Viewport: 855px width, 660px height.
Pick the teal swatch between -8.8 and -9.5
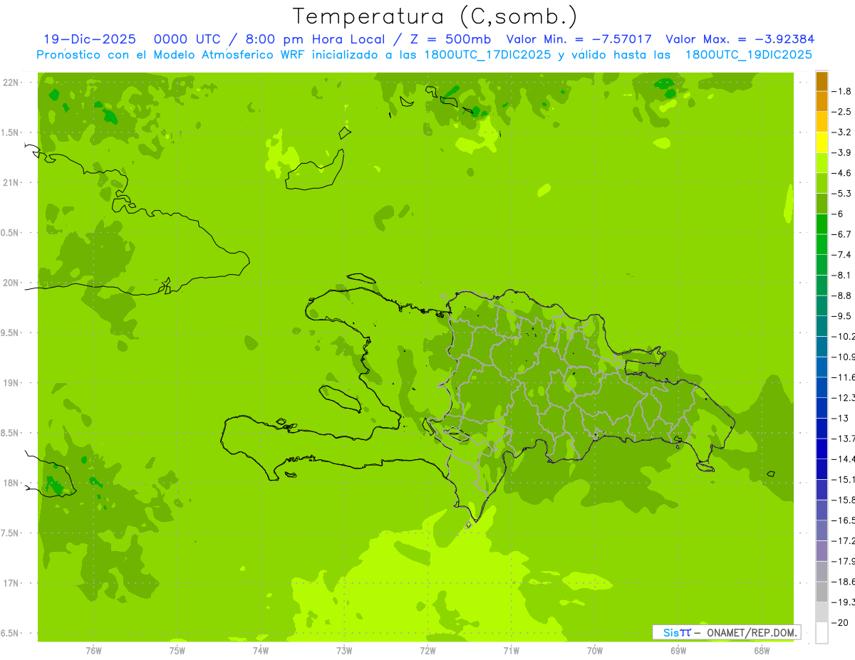822,305
